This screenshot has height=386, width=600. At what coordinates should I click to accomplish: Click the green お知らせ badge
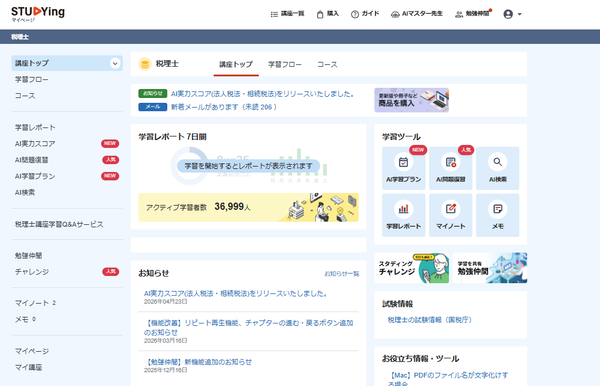(153, 93)
